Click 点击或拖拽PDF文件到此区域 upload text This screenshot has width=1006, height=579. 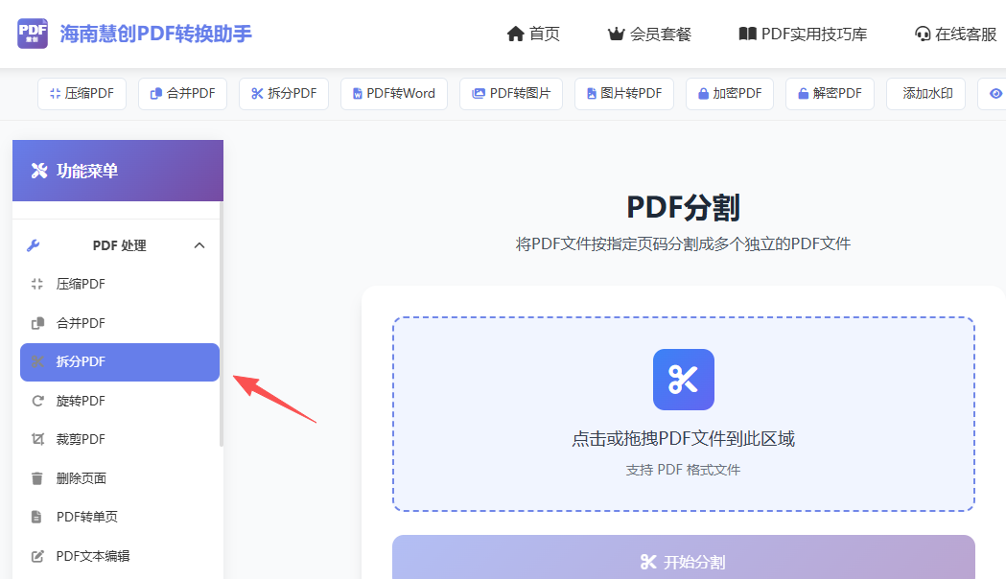(x=683, y=439)
